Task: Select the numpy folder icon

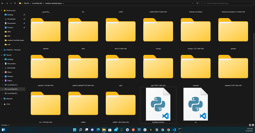Action: 158,30
